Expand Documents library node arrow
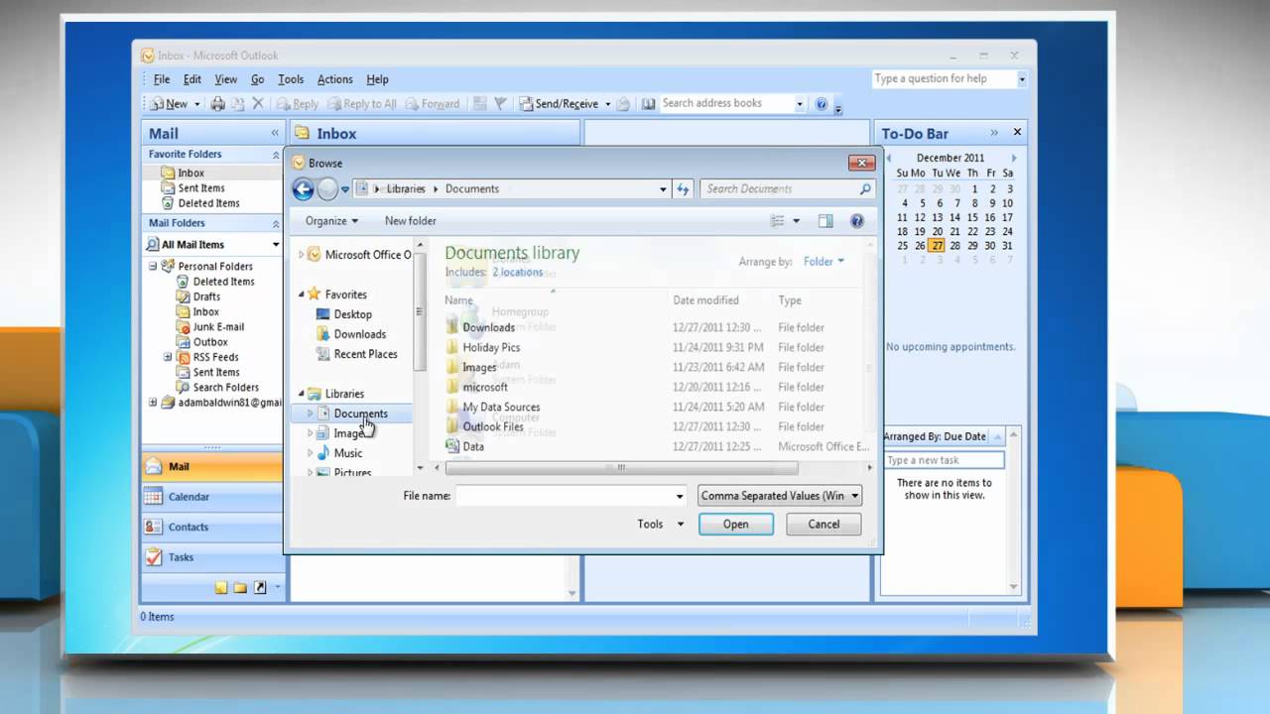The height and width of the screenshot is (714, 1270). click(310, 414)
